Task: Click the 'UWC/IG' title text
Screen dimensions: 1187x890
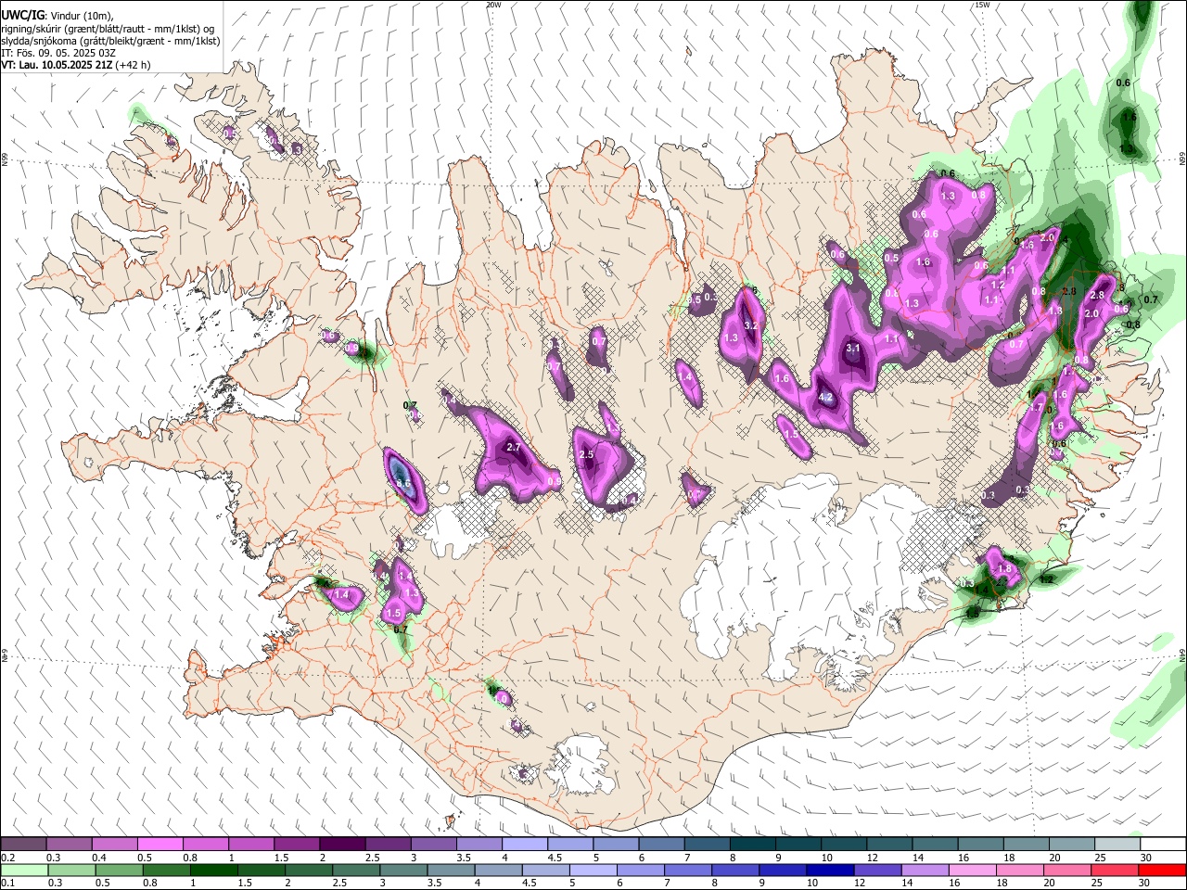Action: coord(21,16)
